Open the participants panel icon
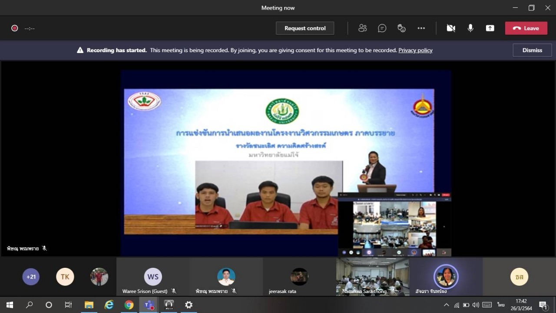This screenshot has height=313, width=556. 362,28
